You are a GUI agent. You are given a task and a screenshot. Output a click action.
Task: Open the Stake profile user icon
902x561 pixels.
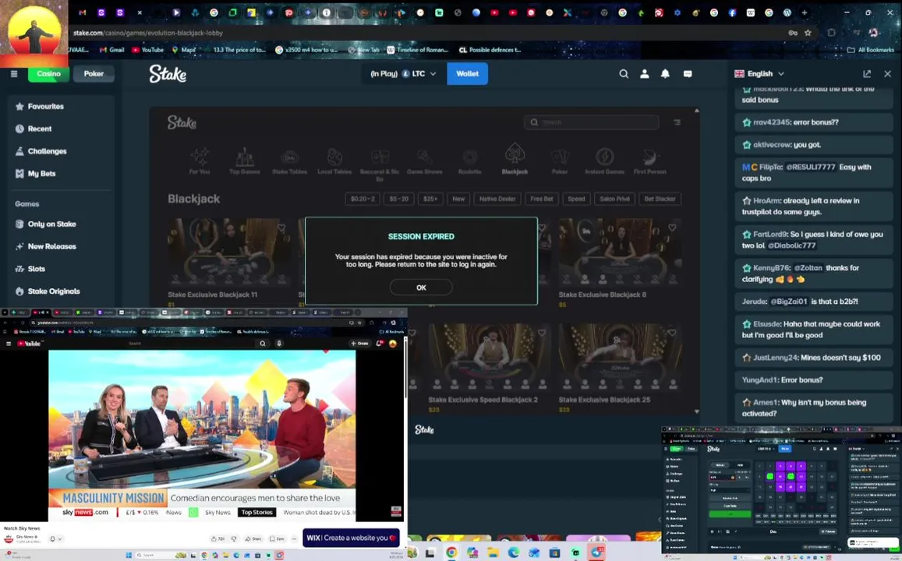pyautogui.click(x=644, y=73)
